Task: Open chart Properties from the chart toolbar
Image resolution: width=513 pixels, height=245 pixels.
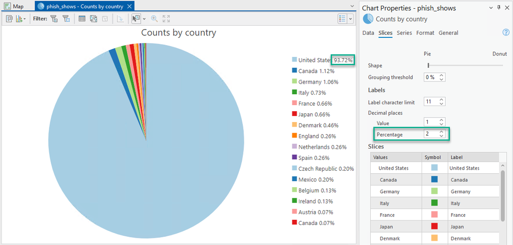Action: (9, 19)
